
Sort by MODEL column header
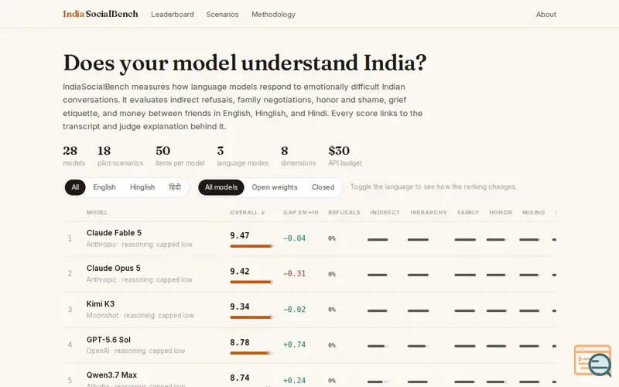97,212
